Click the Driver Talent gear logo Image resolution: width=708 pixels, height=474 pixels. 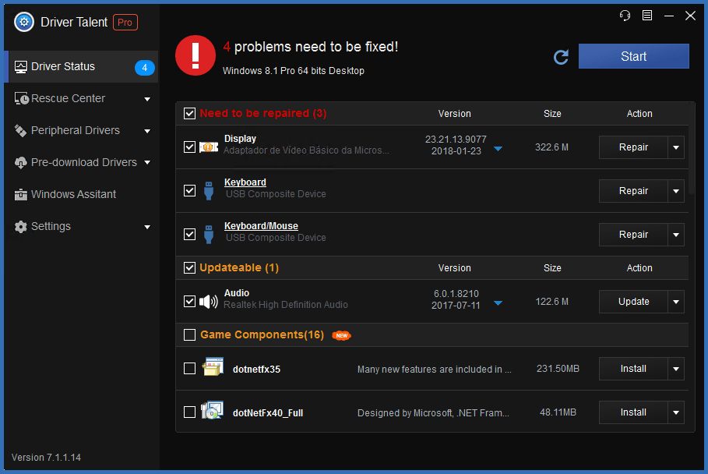point(24,22)
